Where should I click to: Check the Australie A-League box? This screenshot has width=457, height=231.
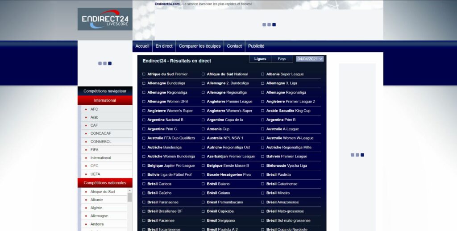(262, 129)
